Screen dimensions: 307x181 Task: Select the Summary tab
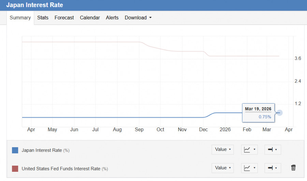pos(20,18)
